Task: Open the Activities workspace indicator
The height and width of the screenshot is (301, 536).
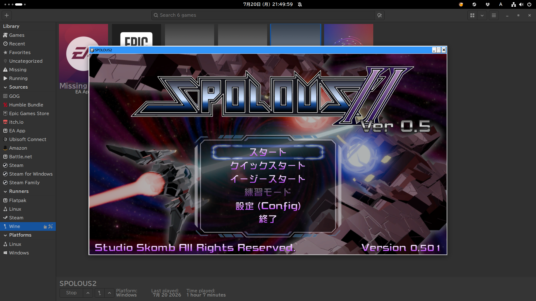Action: click(15, 4)
